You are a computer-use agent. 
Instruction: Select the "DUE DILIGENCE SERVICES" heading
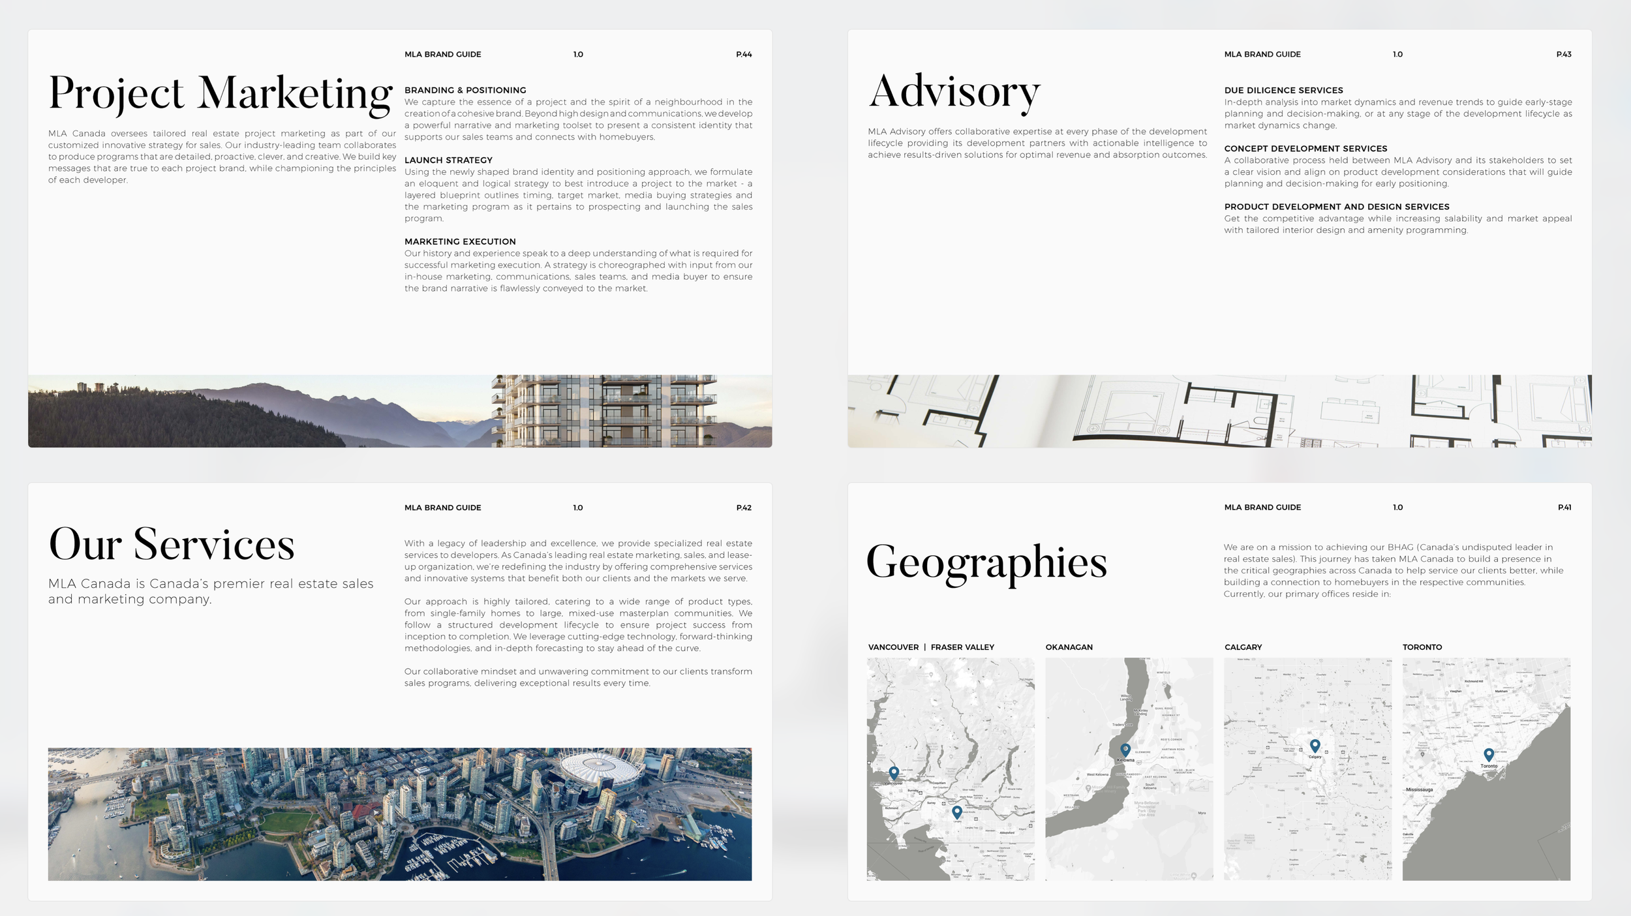[1284, 90]
